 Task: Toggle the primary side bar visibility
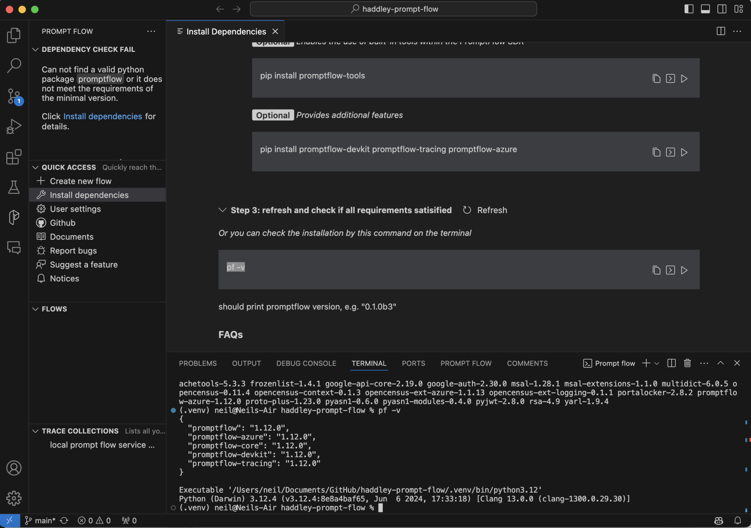tap(689, 9)
